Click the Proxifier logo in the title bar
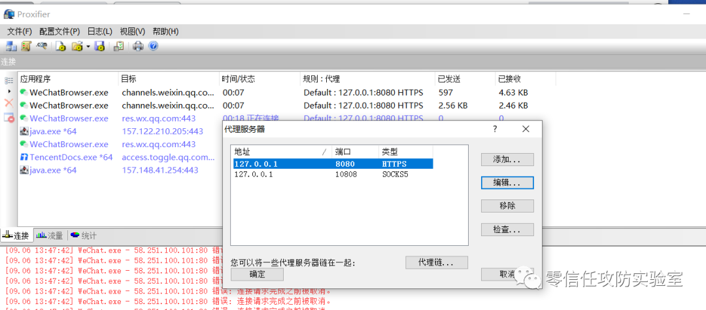 (x=8, y=14)
